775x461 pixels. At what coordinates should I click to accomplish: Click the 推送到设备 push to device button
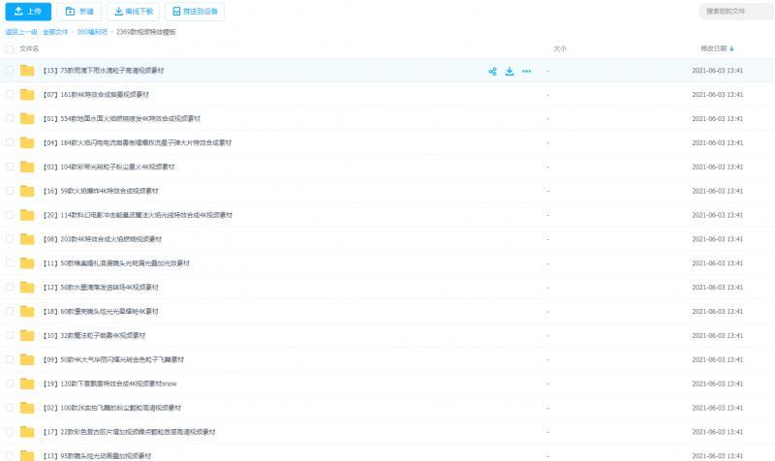click(x=195, y=12)
